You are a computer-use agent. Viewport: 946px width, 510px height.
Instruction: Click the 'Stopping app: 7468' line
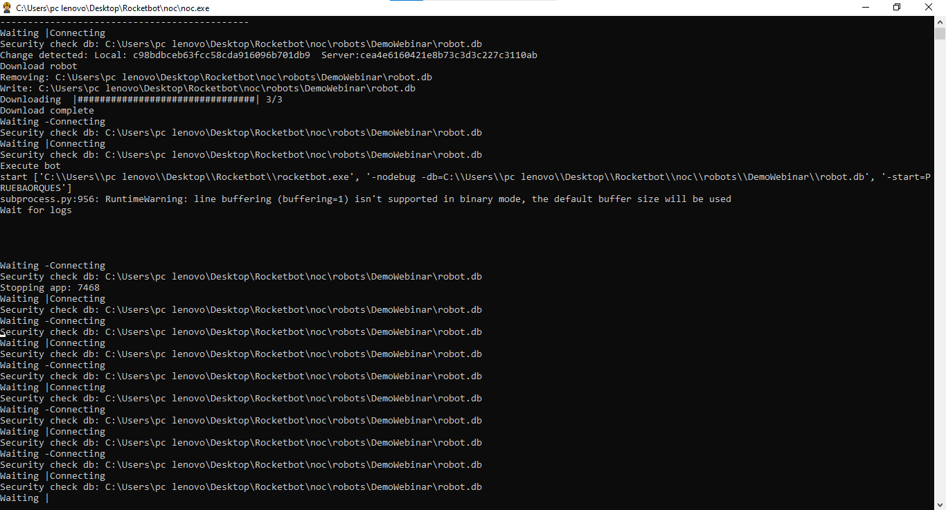pos(50,288)
